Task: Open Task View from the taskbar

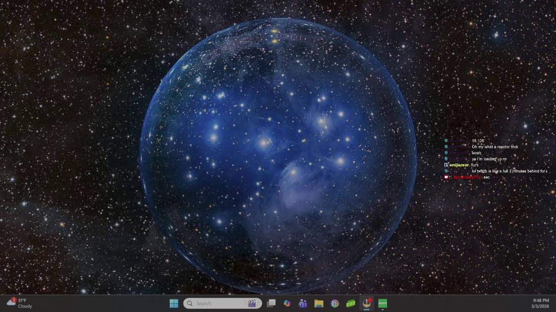Action: click(271, 303)
